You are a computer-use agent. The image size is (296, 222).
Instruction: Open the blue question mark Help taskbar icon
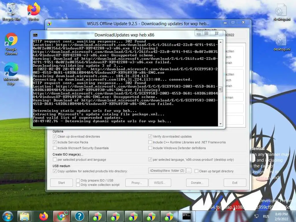coord(79,216)
